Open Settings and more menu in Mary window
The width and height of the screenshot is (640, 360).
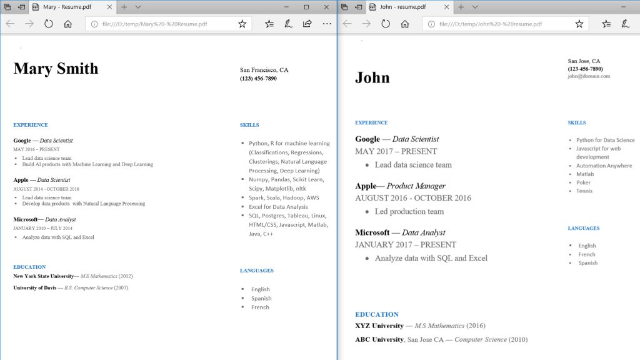[327, 24]
